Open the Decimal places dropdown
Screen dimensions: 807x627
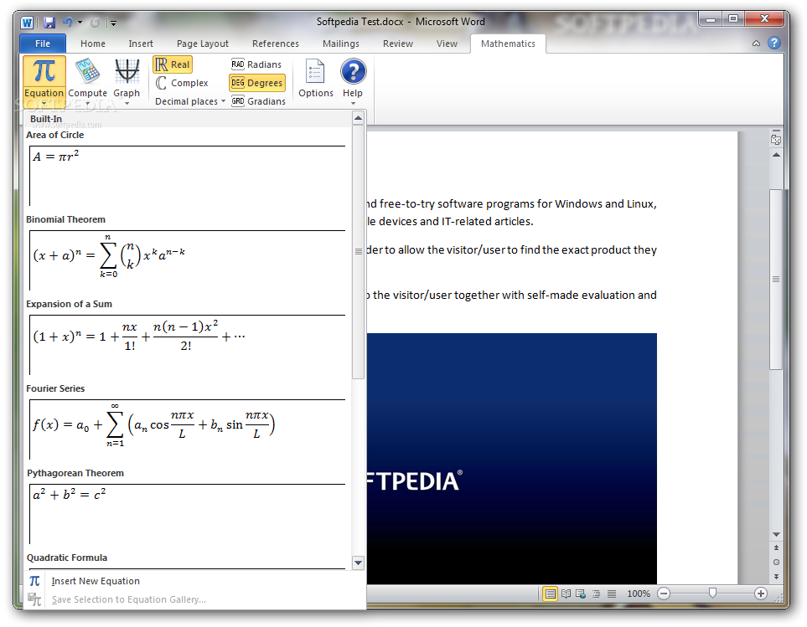coord(190,102)
